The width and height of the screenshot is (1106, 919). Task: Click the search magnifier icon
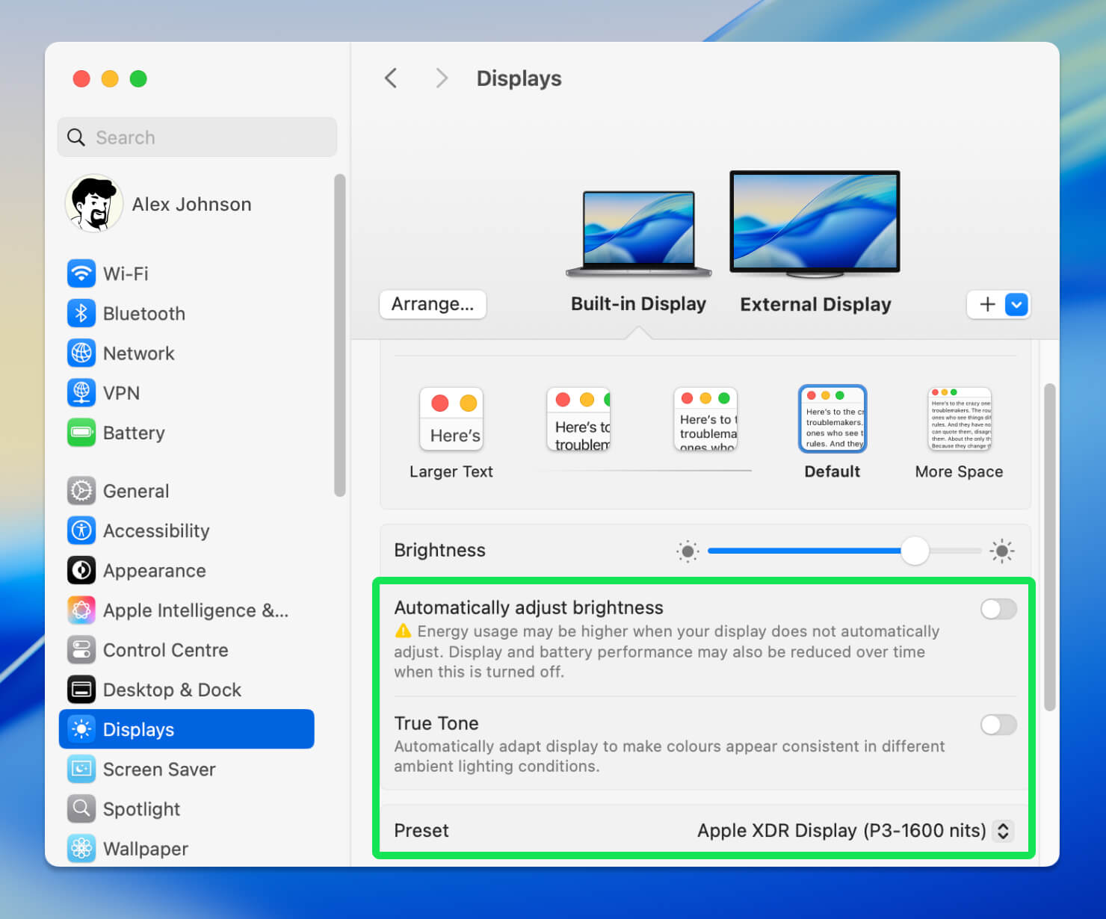point(76,137)
